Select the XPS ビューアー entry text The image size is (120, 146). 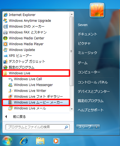click(20, 56)
